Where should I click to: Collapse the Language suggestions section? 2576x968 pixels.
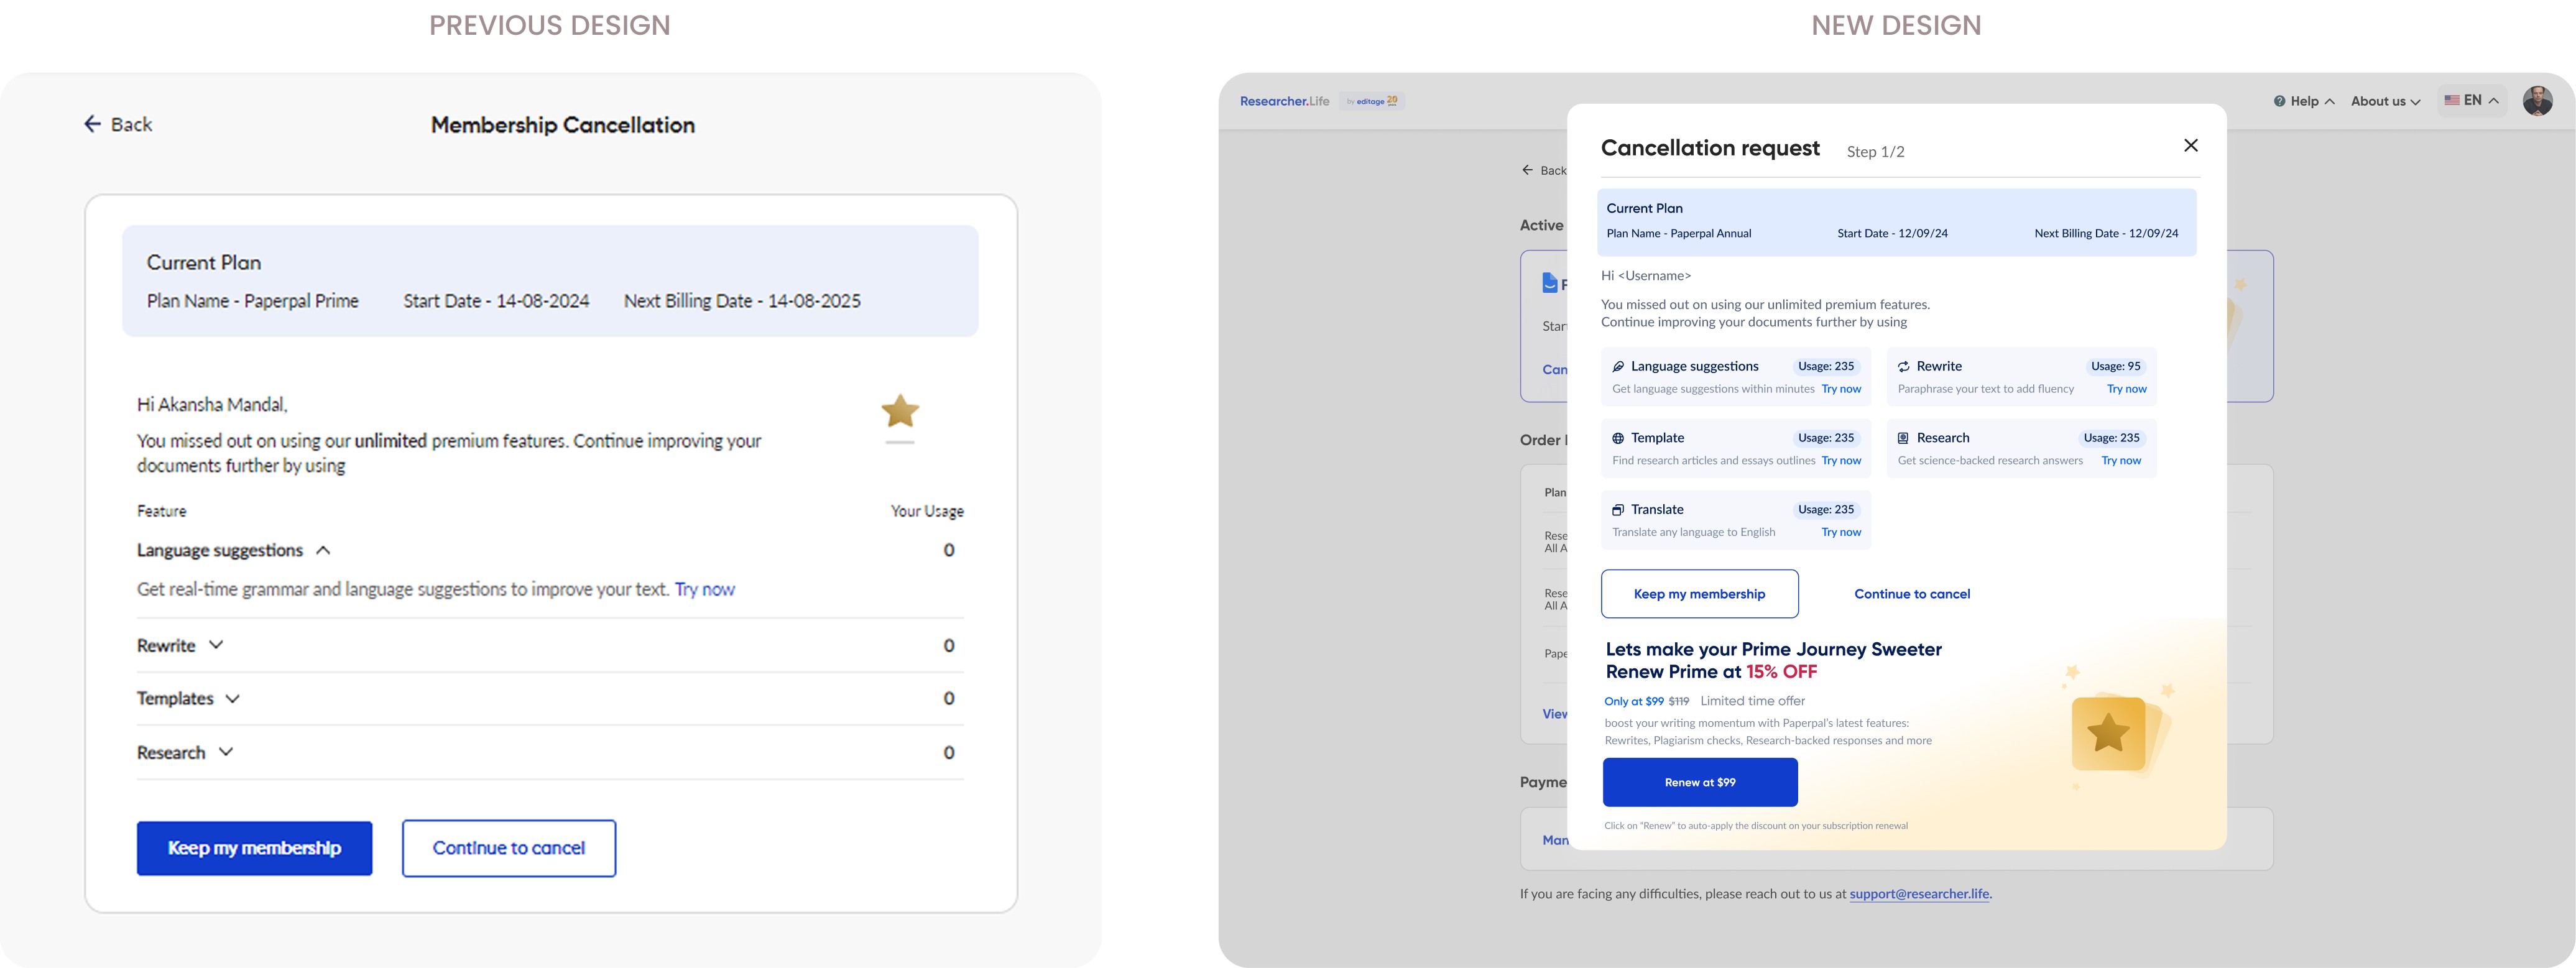coord(323,551)
